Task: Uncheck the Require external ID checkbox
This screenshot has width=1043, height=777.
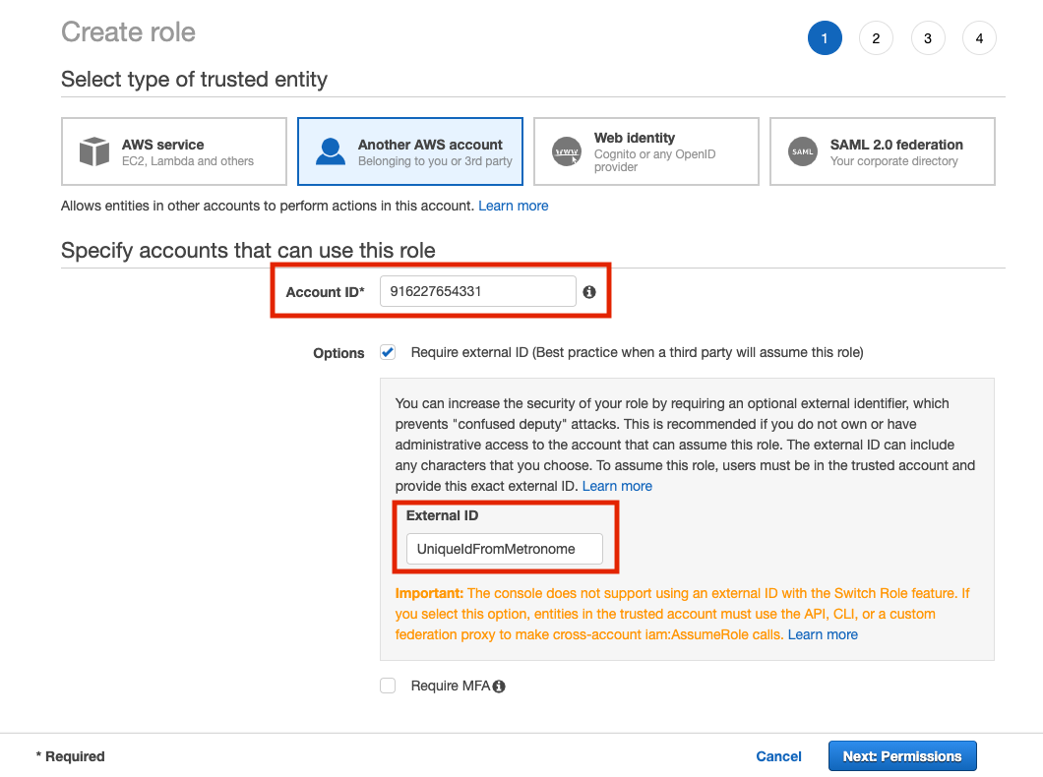Action: pos(388,352)
